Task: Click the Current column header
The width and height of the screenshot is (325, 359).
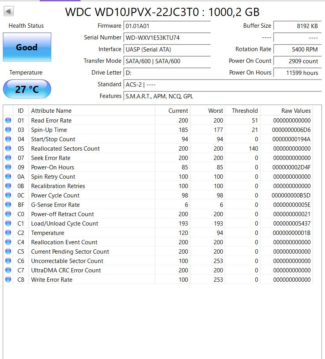Action: pos(173,110)
